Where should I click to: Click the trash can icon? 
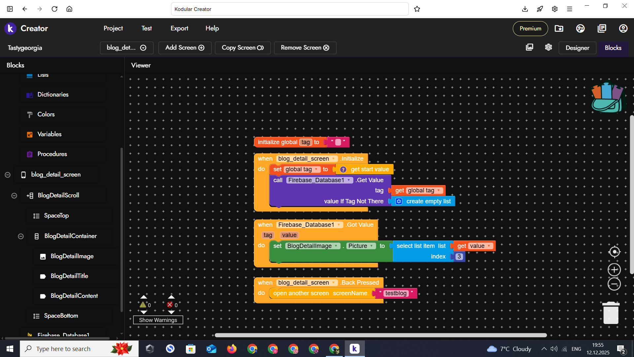coord(611,313)
